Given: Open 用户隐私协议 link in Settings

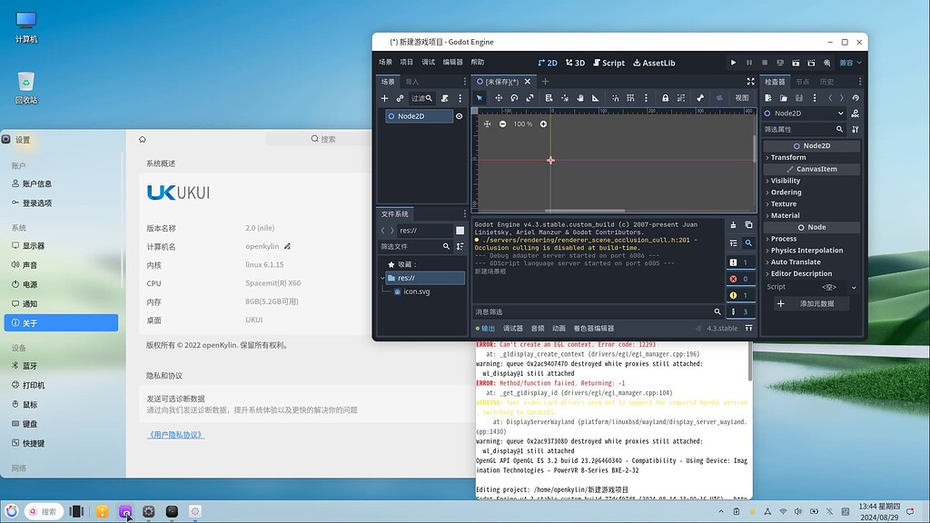Looking at the screenshot, I should pyautogui.click(x=175, y=435).
